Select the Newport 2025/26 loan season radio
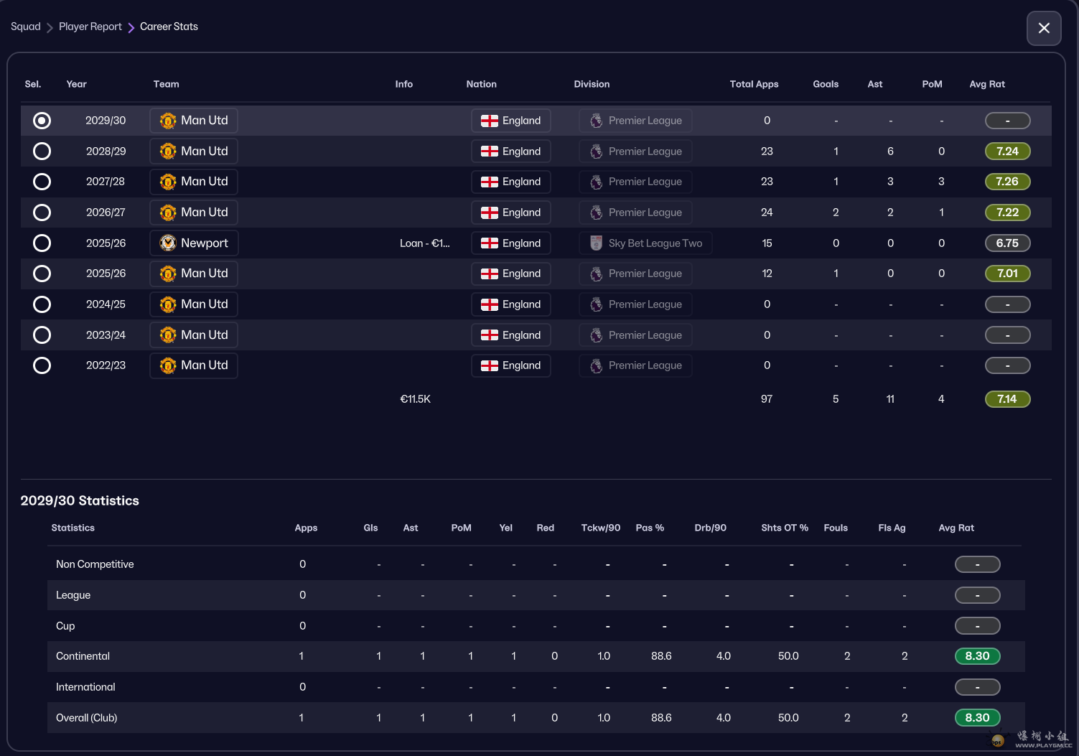This screenshot has height=756, width=1079. click(42, 243)
